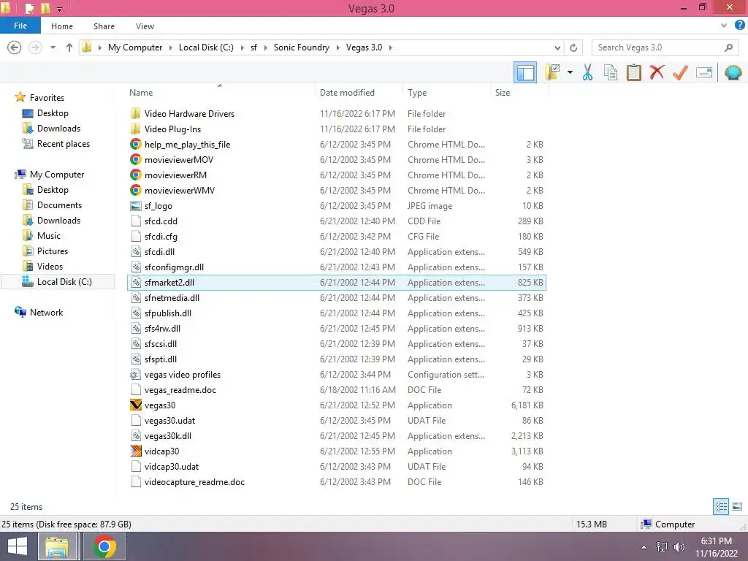The width and height of the screenshot is (748, 561).
Task: Click the Up one level arrow
Action: [69, 47]
